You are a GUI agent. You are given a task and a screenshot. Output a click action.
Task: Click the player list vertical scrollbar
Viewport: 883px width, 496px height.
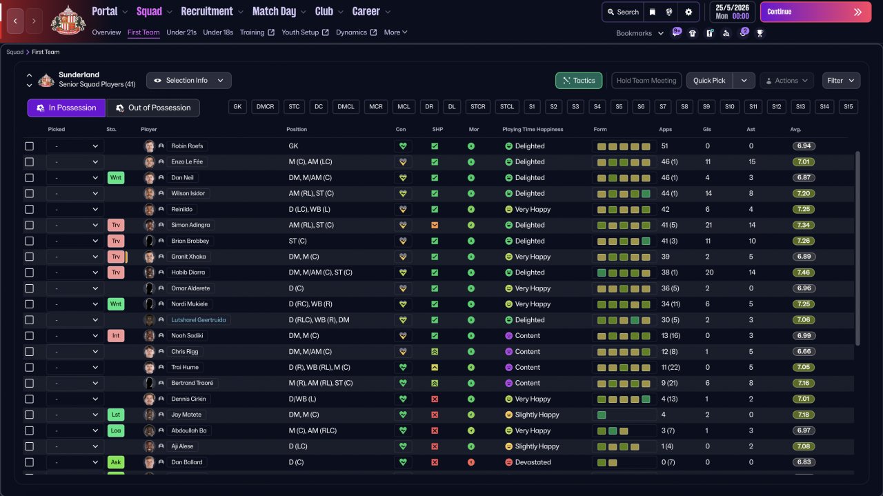[857, 248]
